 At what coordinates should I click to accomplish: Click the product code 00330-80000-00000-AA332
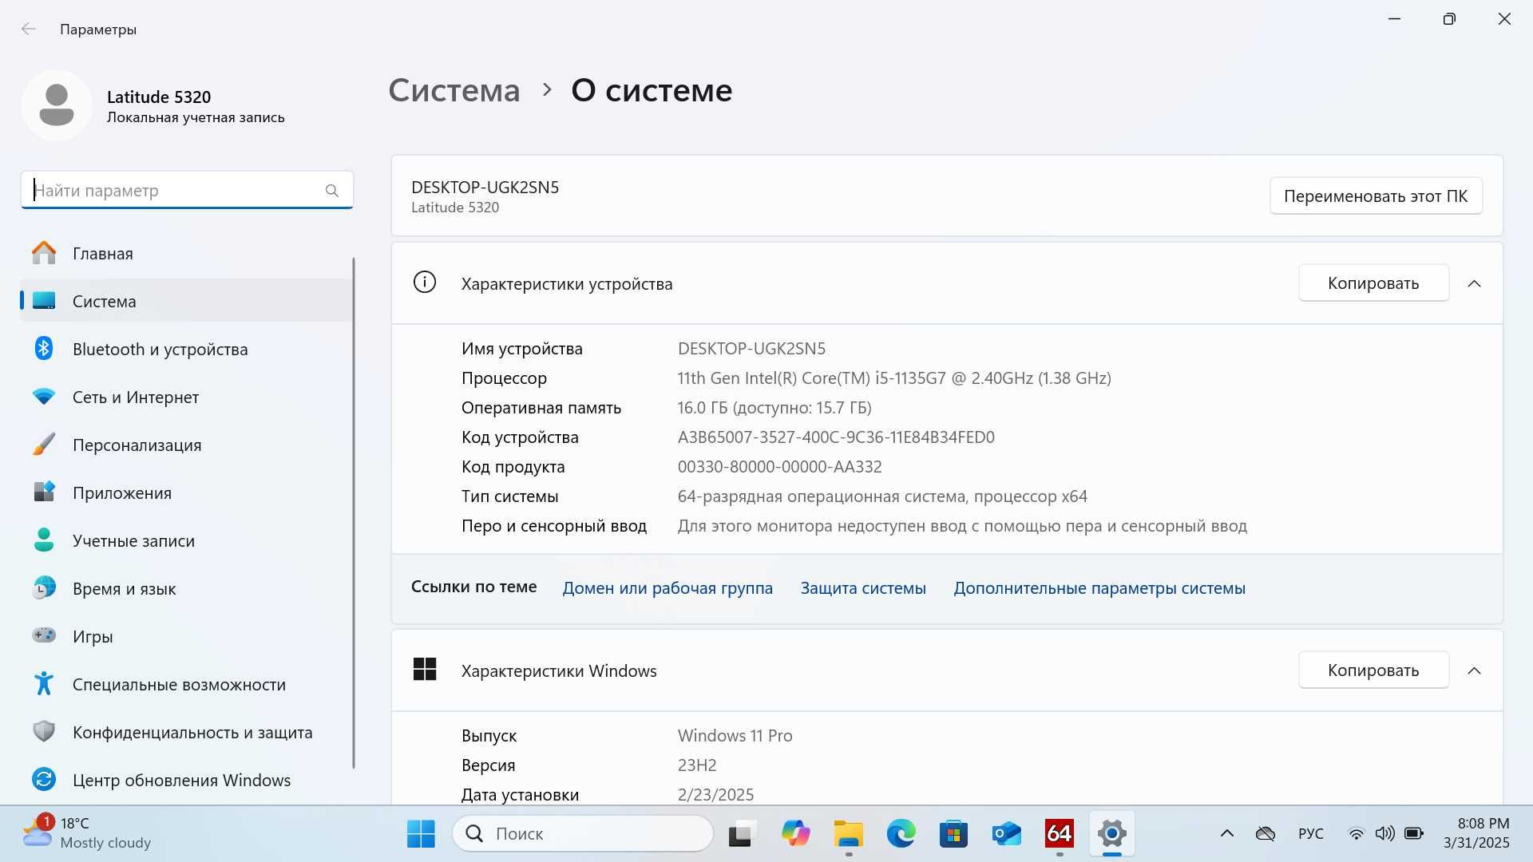coord(779,467)
